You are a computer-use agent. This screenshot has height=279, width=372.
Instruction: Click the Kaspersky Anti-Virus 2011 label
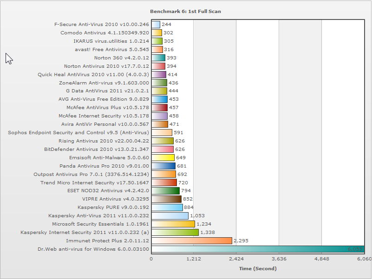click(99, 215)
